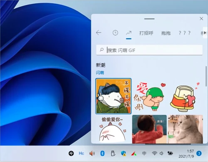
Task: Choose the 爱你哟 green helmet GIF
Action: coord(149,96)
